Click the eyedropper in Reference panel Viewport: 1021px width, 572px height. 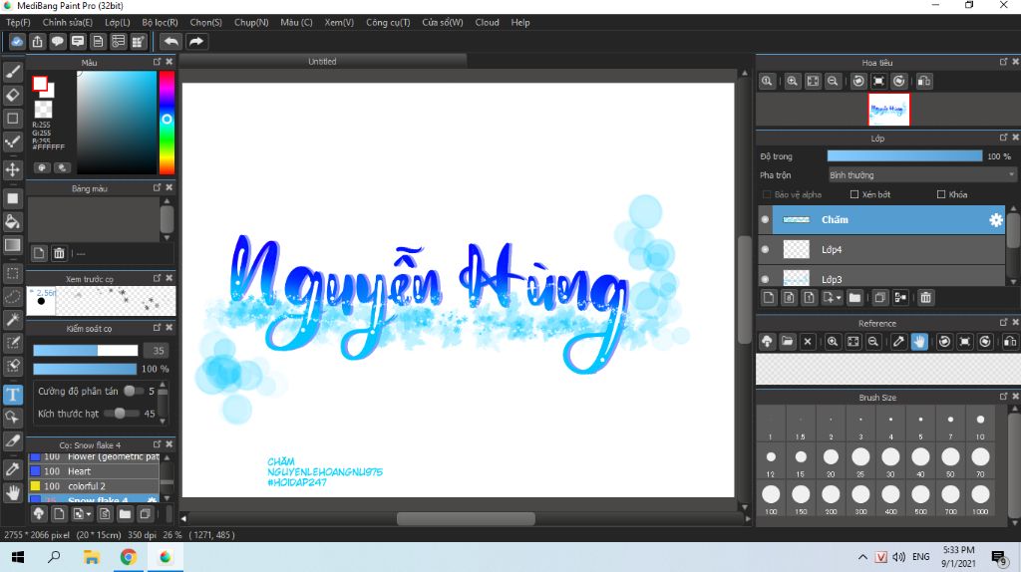(x=898, y=342)
